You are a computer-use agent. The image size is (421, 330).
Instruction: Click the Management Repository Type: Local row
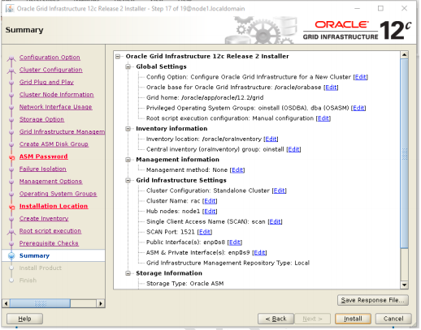[228, 263]
